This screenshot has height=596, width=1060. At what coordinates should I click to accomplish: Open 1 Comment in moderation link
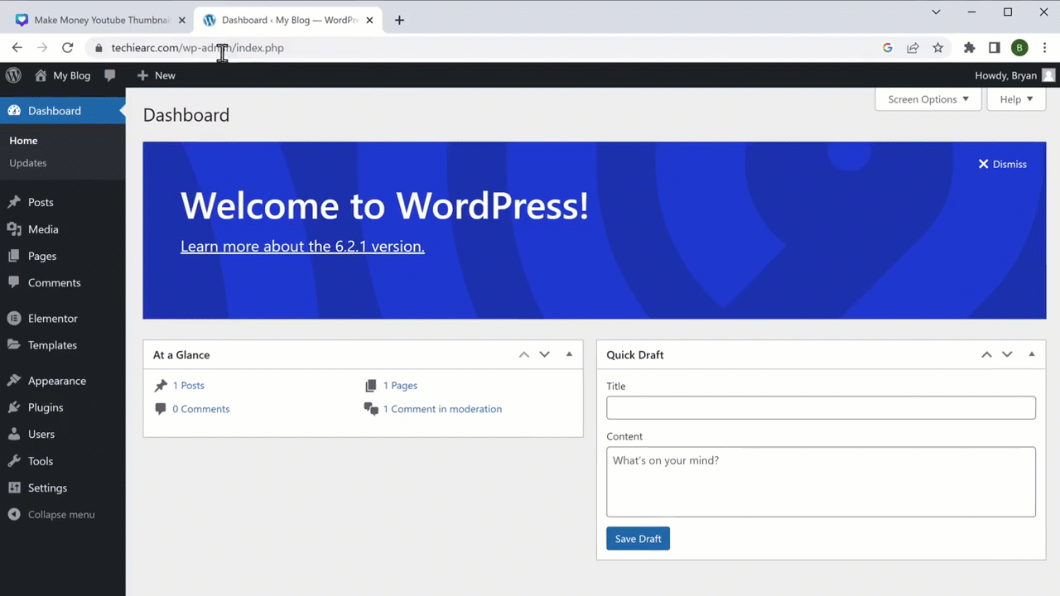(x=442, y=409)
